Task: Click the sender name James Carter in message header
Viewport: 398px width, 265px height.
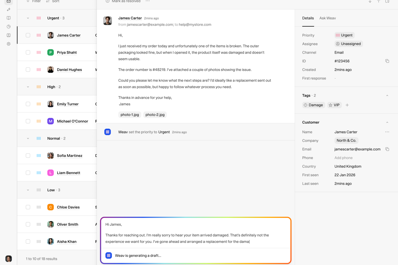Action: (130, 18)
